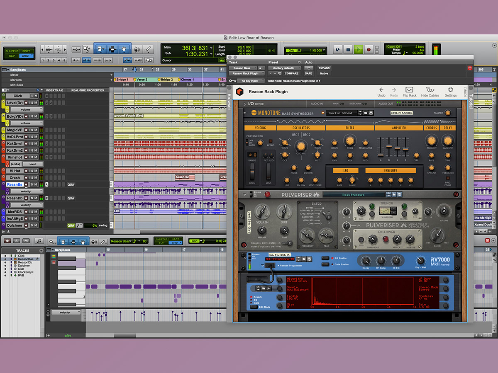This screenshot has height=373, width=498.
Task: Enable Shuffle edit mode in main toolbar
Action: tap(12, 51)
